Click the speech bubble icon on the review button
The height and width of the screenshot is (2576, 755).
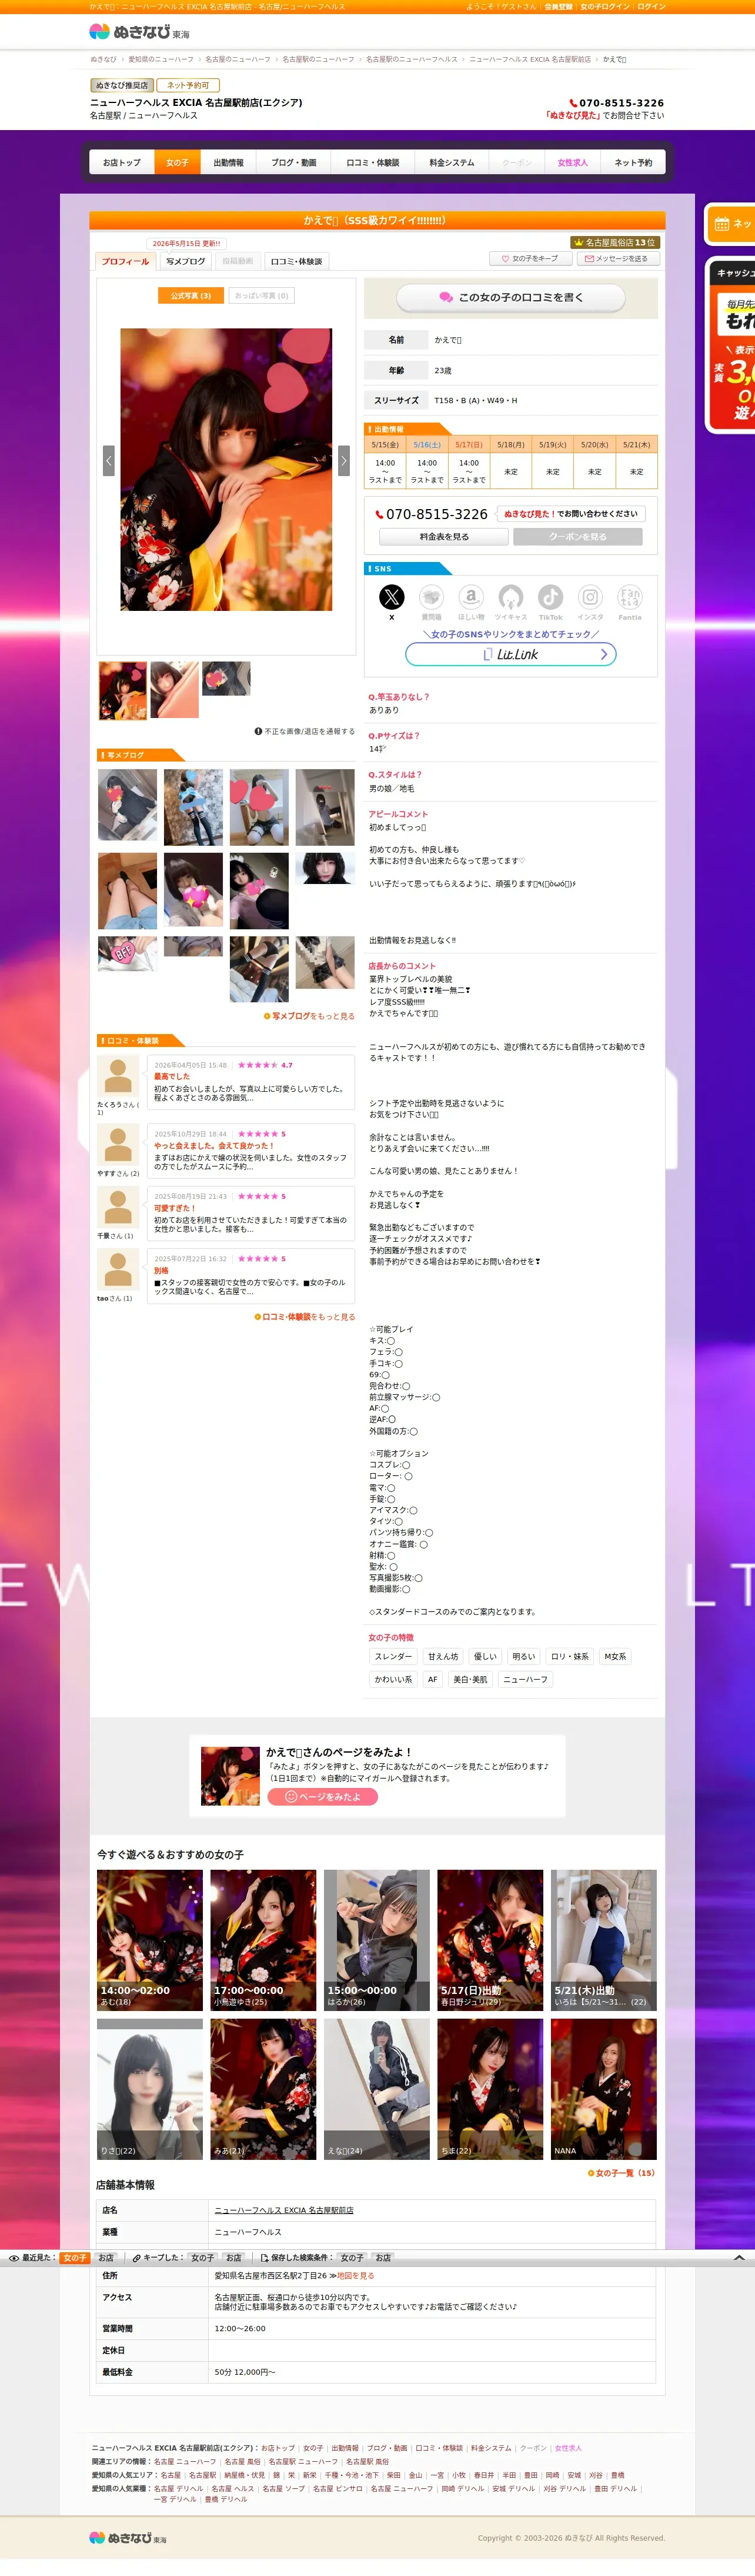tap(446, 297)
